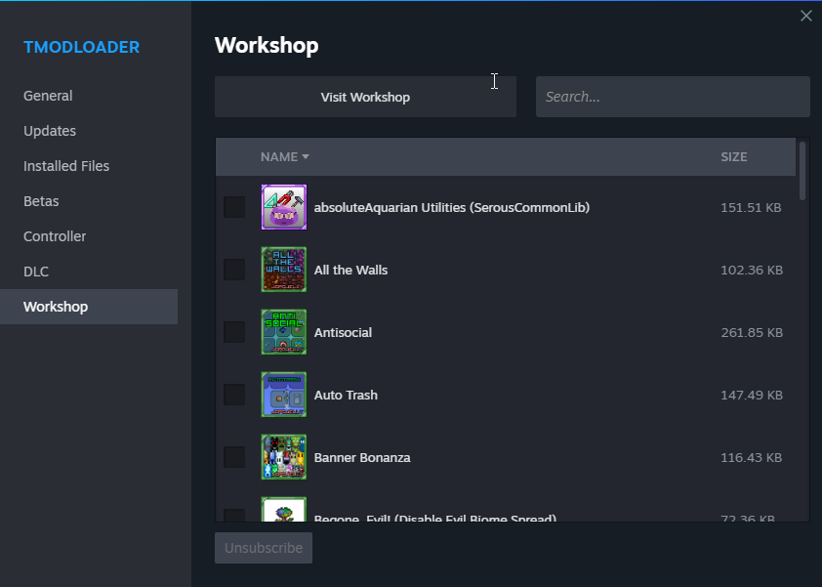Image resolution: width=822 pixels, height=587 pixels.
Task: Switch to the Betas section
Action: click(41, 201)
